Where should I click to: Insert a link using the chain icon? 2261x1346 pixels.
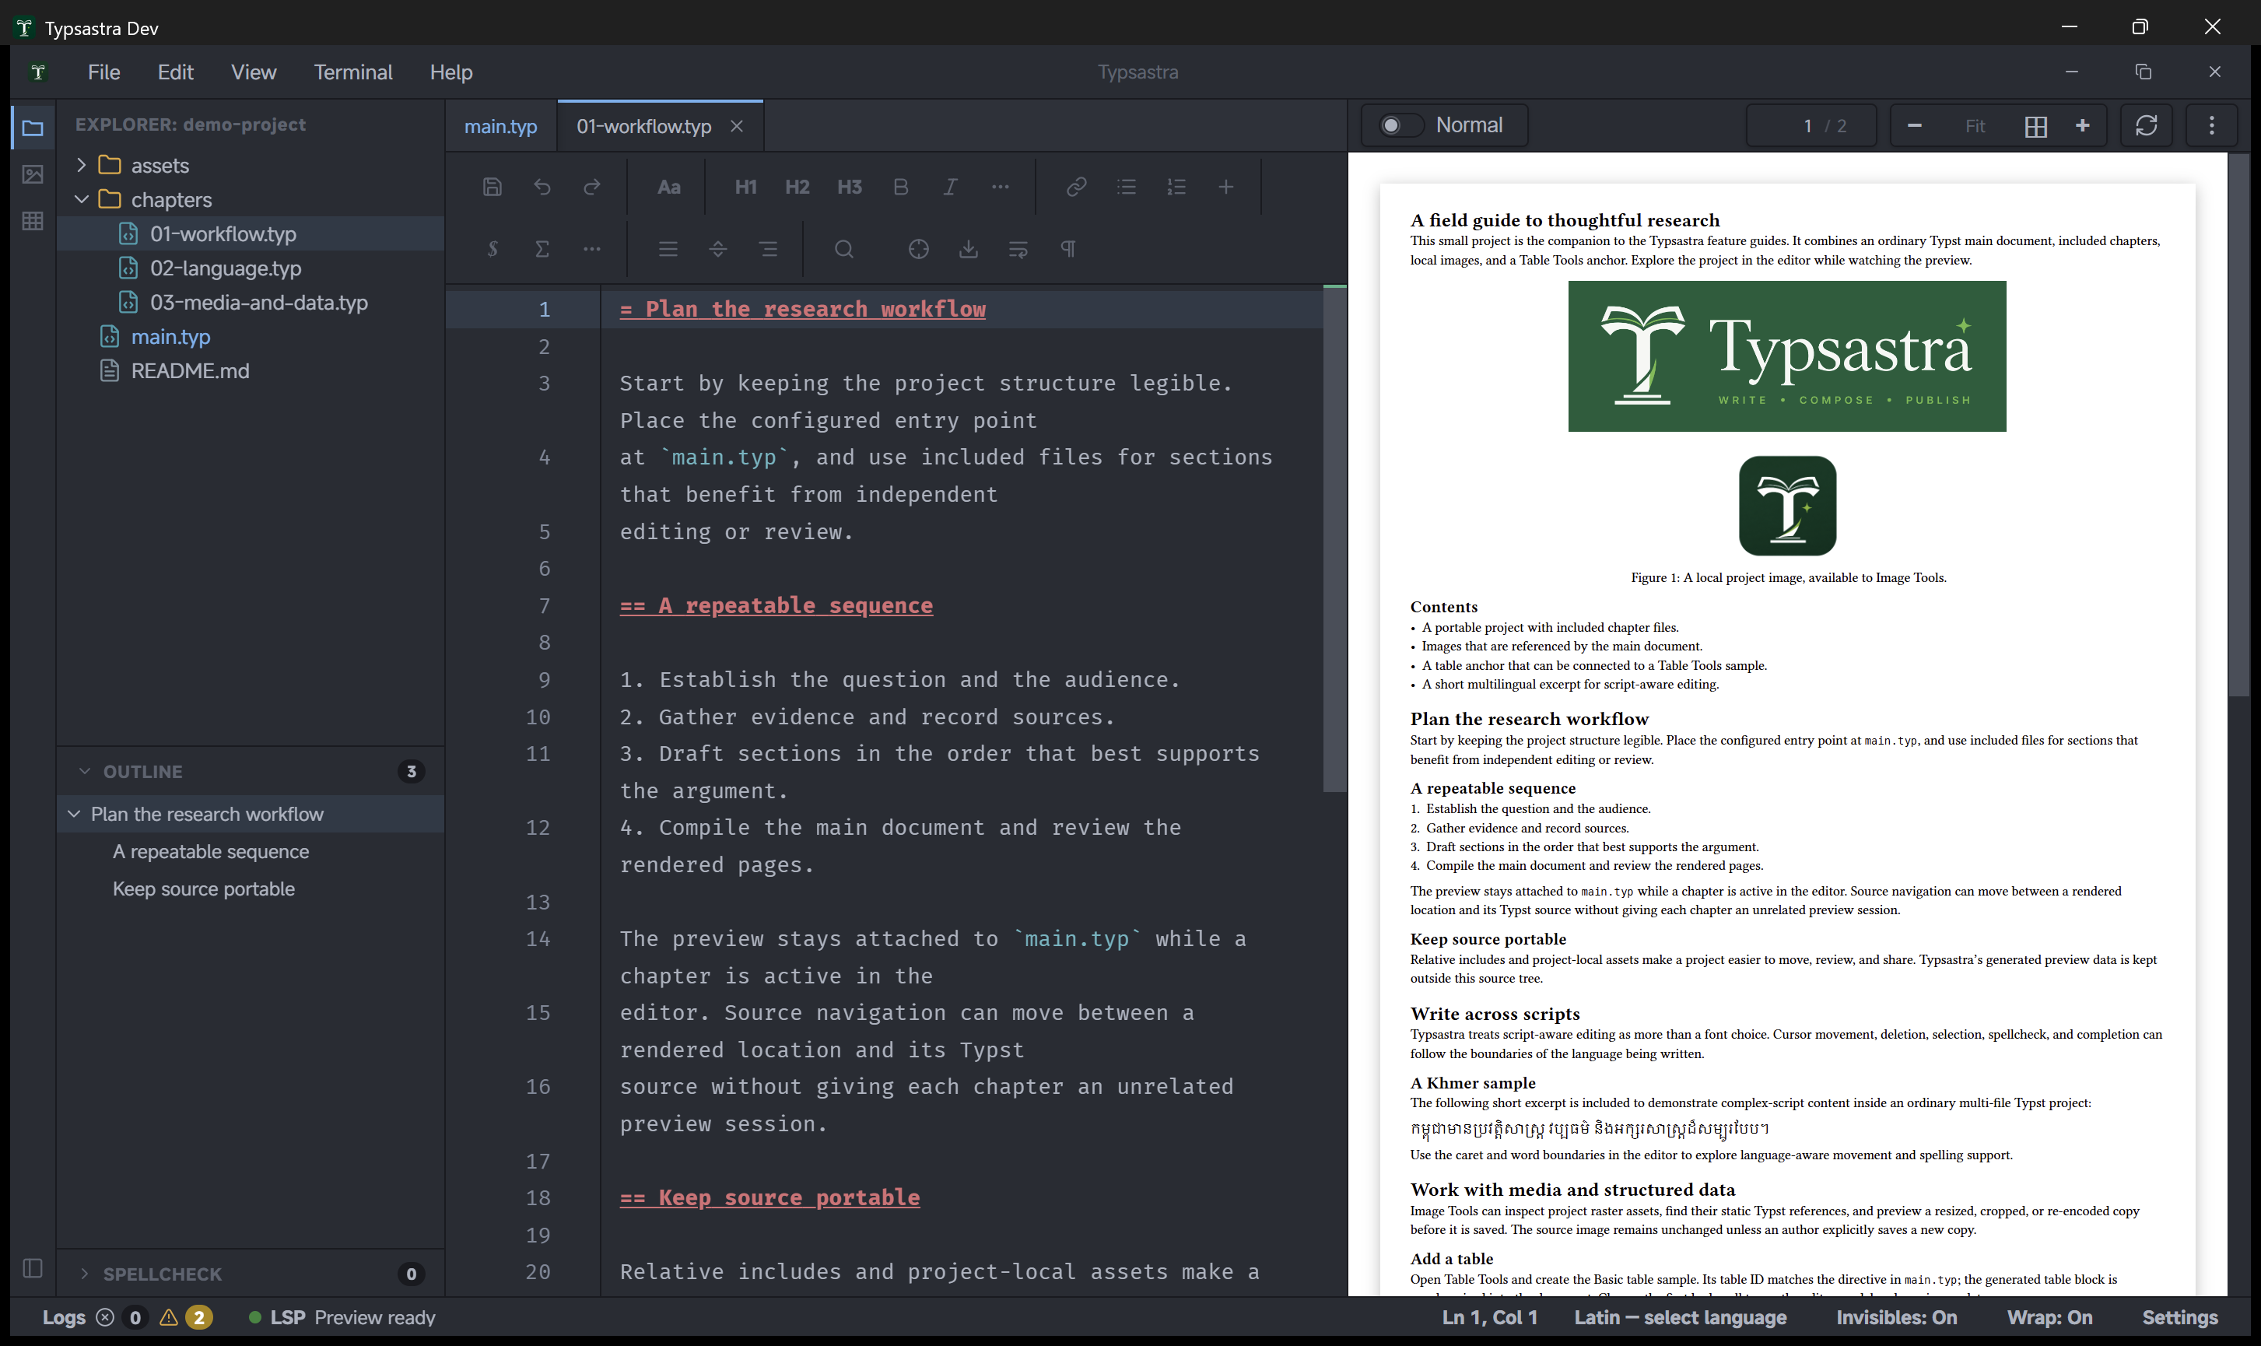(x=1077, y=187)
